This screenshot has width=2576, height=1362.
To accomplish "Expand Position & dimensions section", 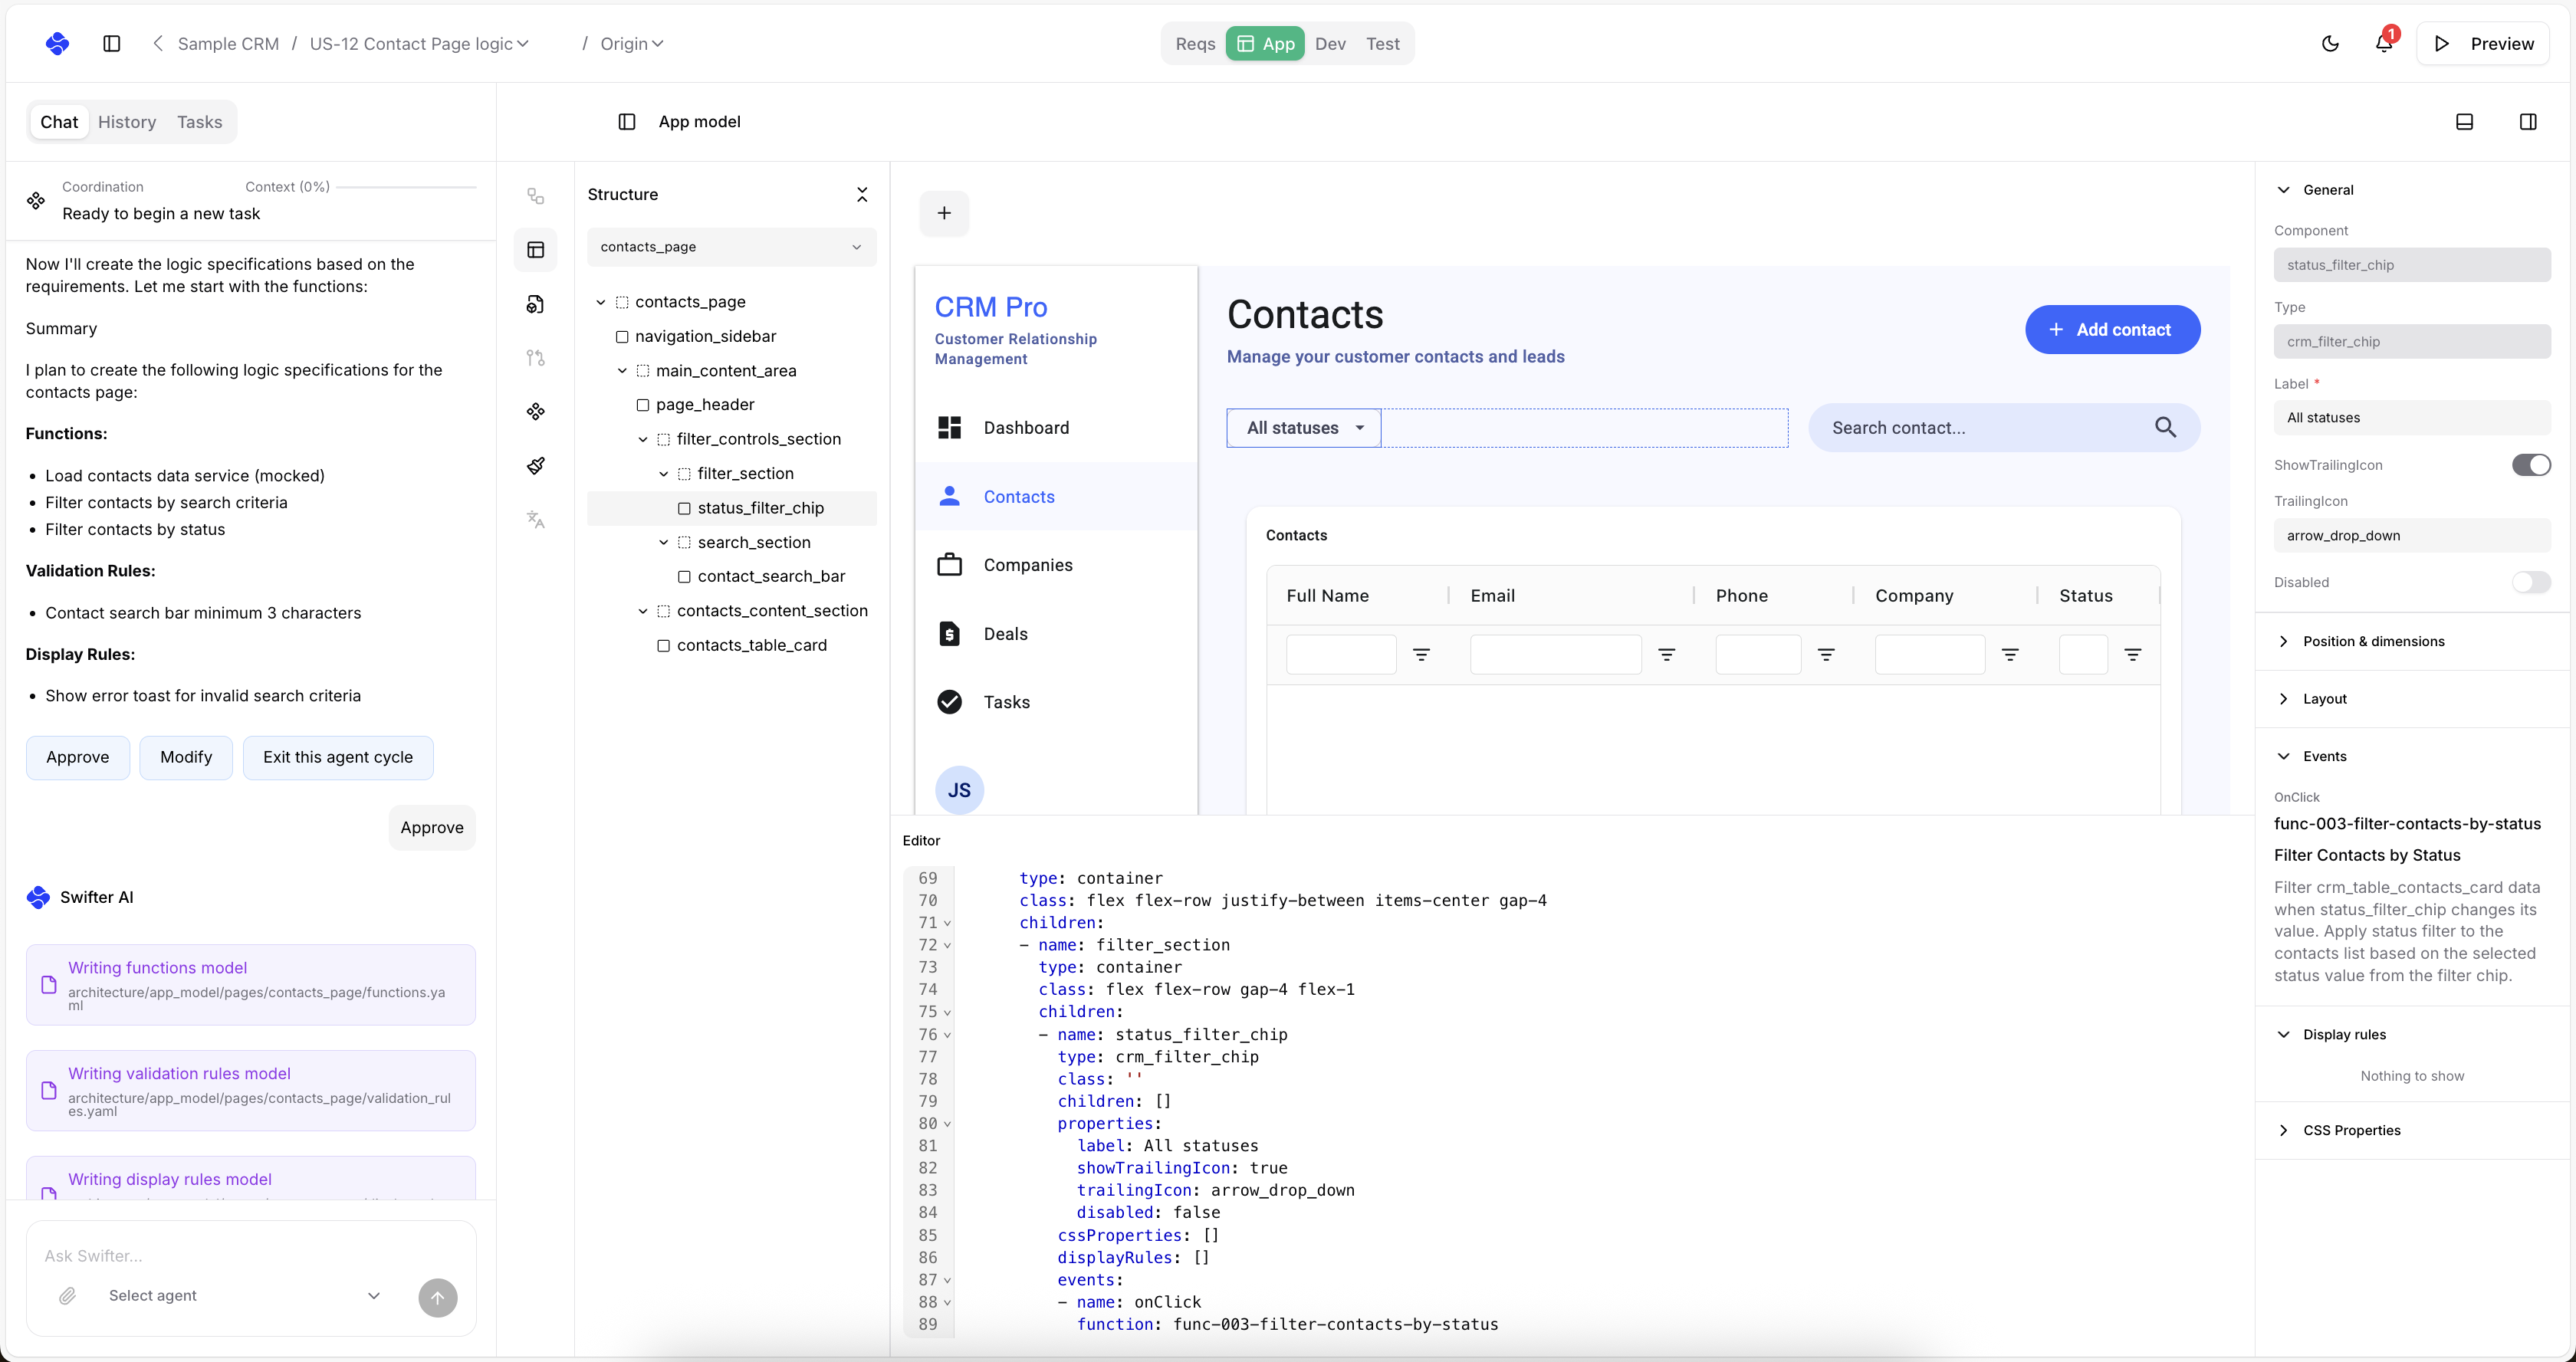I will click(2373, 641).
